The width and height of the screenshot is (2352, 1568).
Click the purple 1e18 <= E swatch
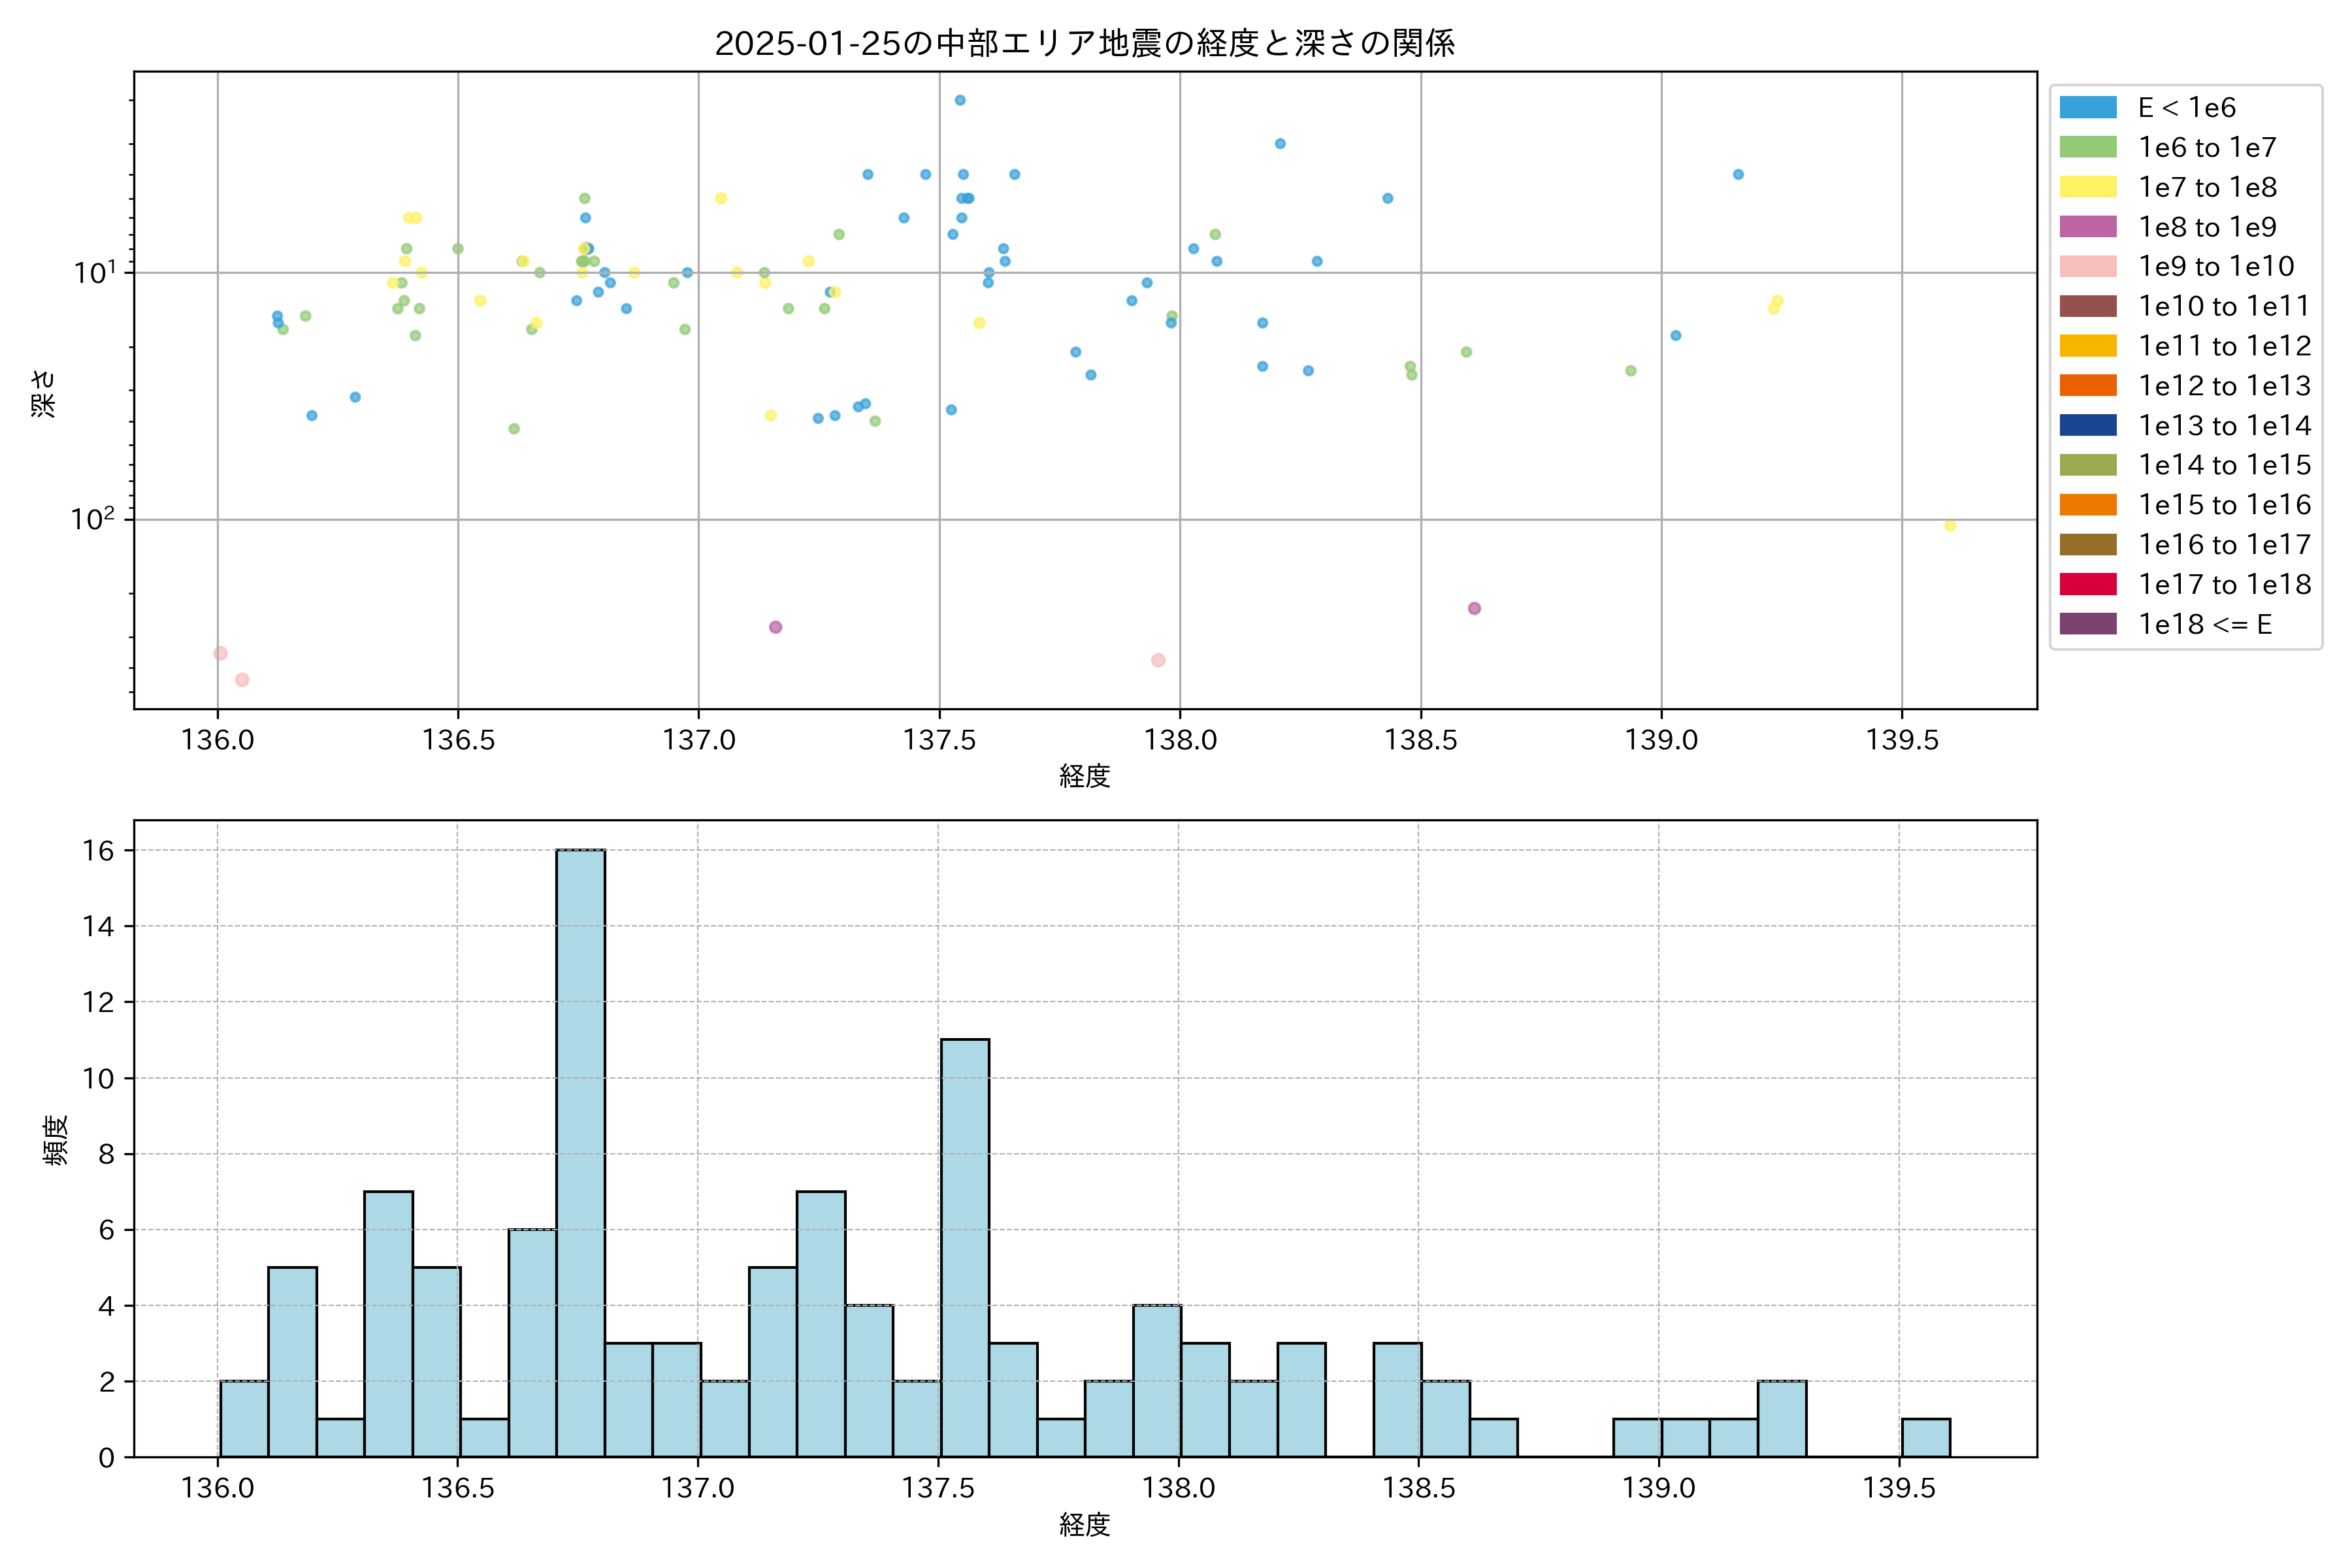point(2087,624)
